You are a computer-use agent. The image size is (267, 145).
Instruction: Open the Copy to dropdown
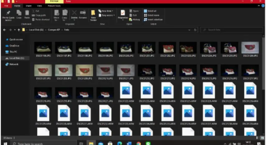pos(65,15)
